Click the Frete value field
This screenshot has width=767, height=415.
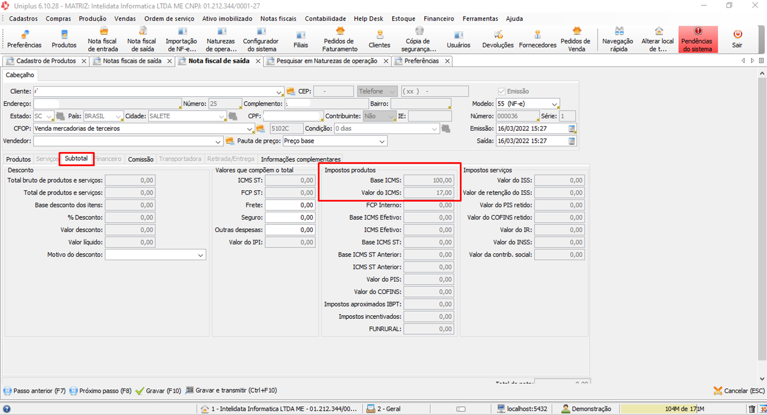[290, 205]
